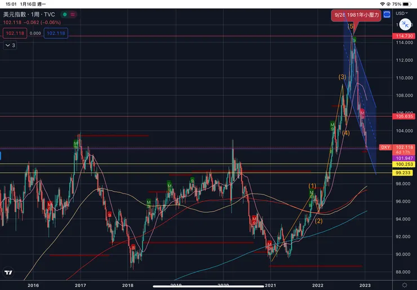
Task: Open the chart settings gear icon
Action: click(405, 285)
